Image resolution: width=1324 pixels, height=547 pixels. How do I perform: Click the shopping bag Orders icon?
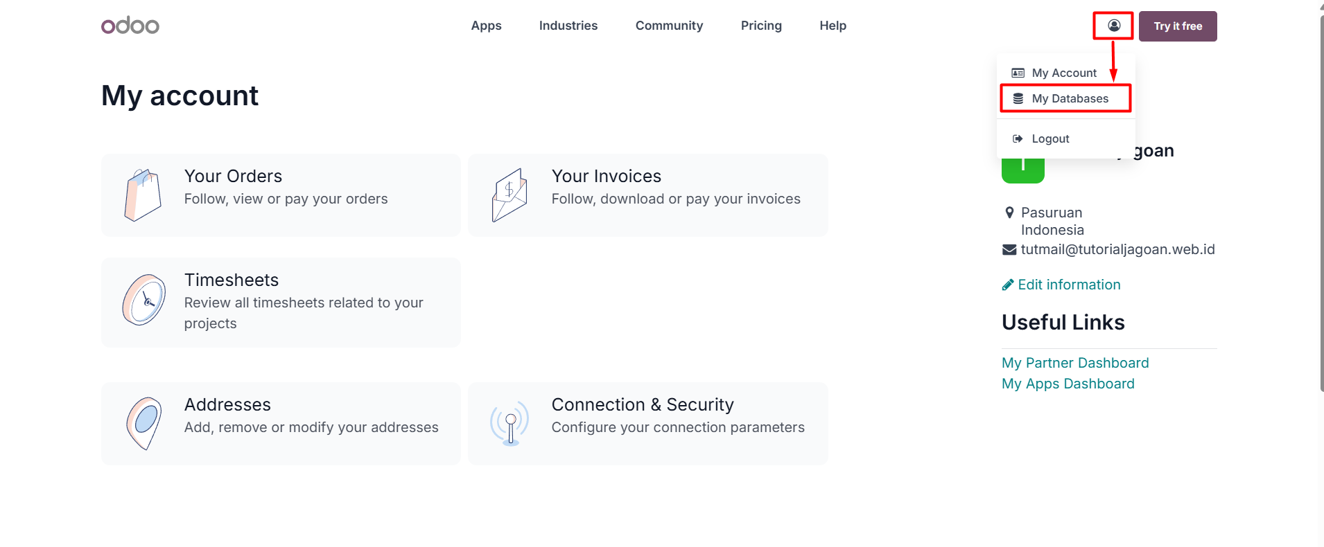click(x=143, y=195)
